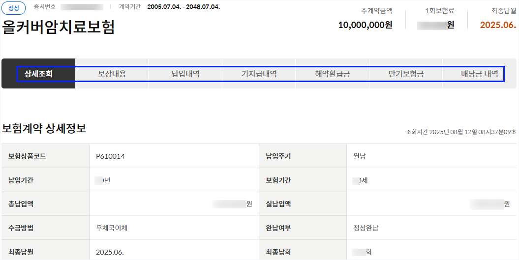519x260 pixels.
Task: Go to the 만기보험금 tab
Action: (x=406, y=74)
